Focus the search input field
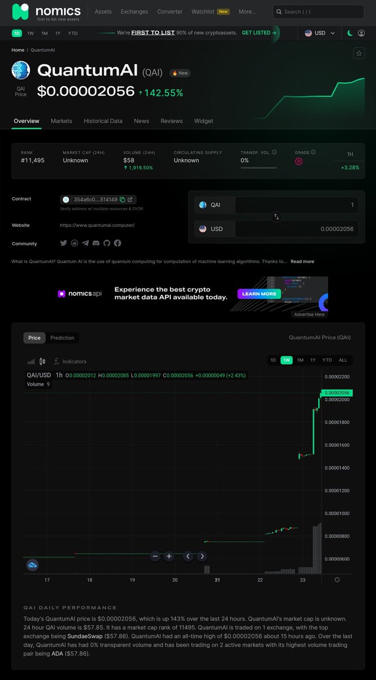Viewport: 376px width, 680px height. 318,11
